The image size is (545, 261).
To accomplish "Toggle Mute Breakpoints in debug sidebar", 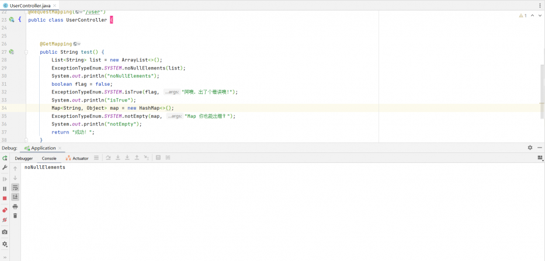I will pos(5,220).
